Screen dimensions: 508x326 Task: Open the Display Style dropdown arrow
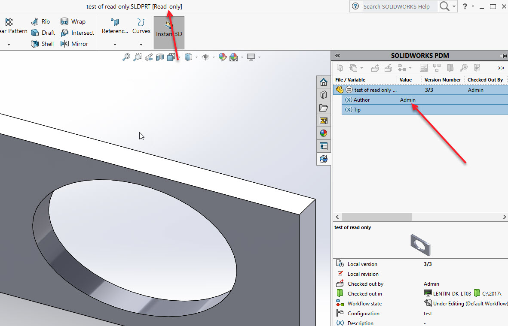coord(196,57)
